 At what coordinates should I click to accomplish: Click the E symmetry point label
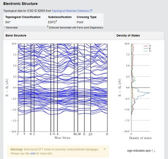(51, 134)
